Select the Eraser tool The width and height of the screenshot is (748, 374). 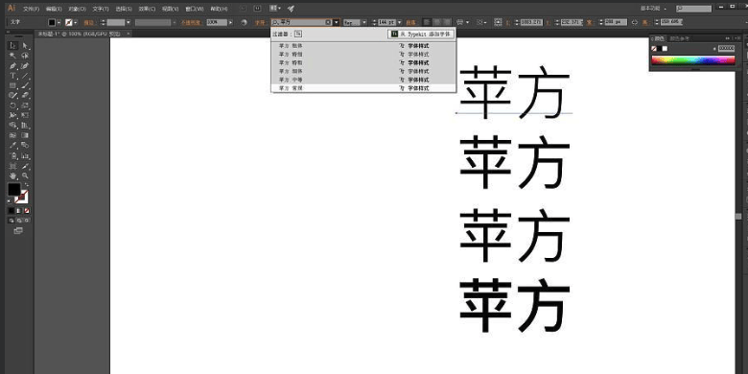25,95
